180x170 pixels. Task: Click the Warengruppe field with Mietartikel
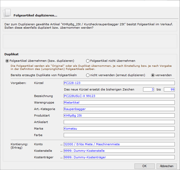coord(119,102)
